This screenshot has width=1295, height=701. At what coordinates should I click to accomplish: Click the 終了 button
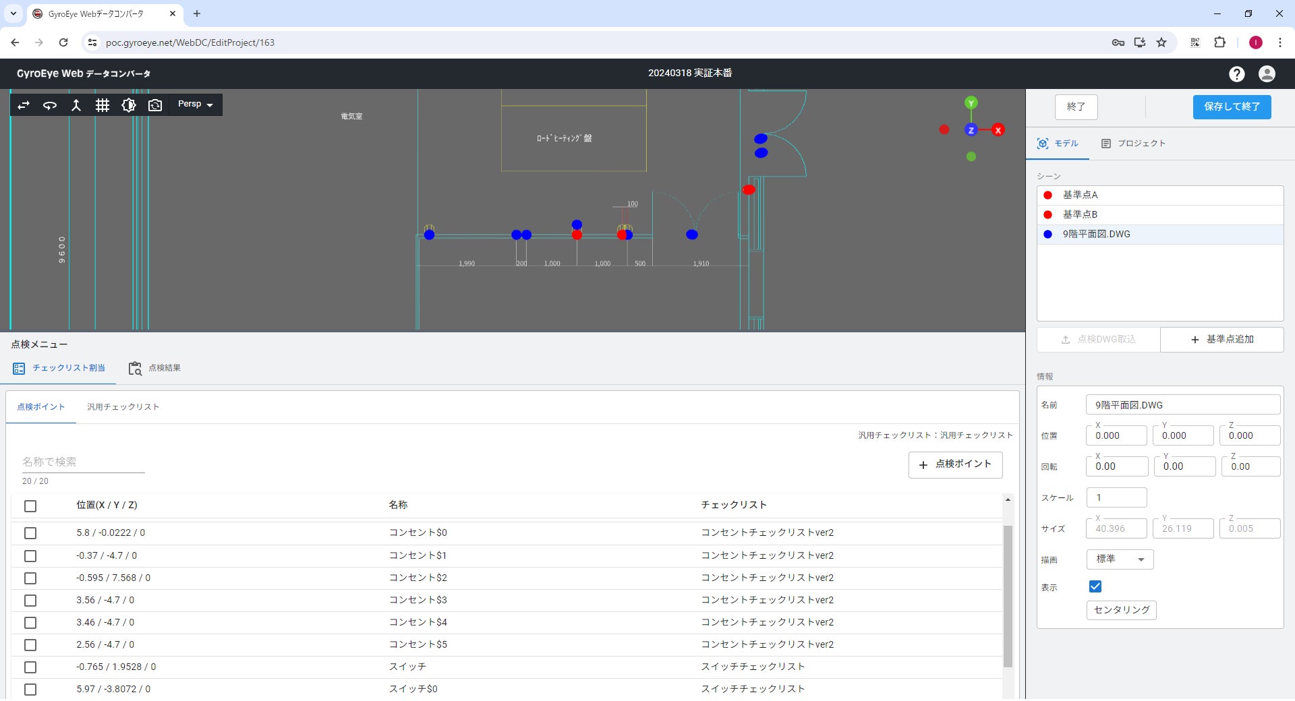click(1076, 106)
